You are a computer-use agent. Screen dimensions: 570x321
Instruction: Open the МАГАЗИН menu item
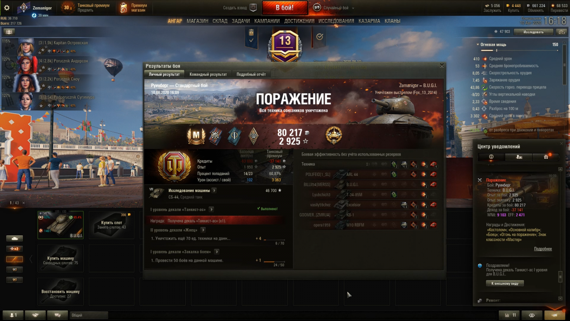pos(197,21)
